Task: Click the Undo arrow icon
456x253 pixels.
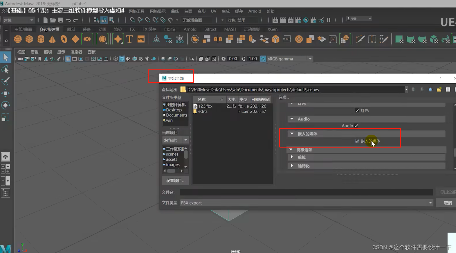Action: (68, 20)
